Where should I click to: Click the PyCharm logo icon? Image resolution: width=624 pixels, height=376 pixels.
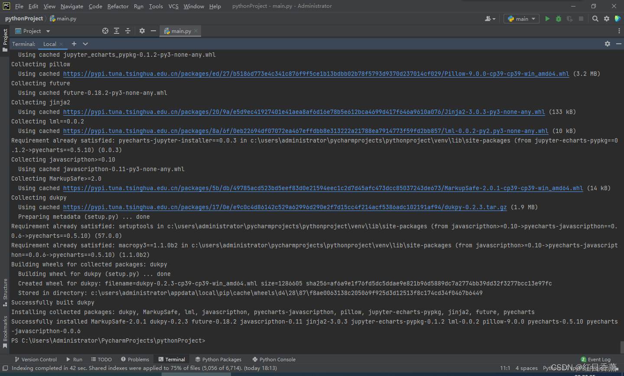tap(6, 6)
